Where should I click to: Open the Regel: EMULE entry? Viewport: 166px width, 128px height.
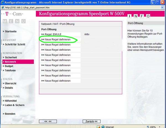click(60, 34)
